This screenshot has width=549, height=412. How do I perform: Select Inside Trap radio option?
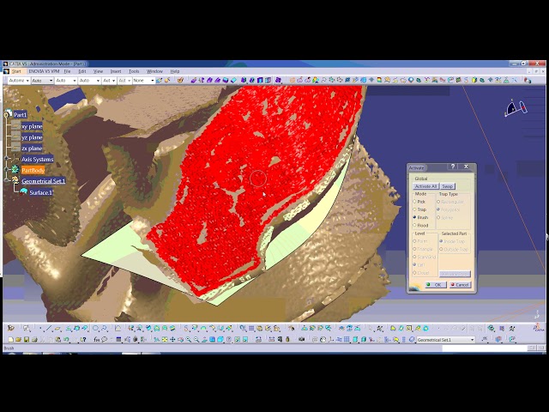(x=441, y=241)
